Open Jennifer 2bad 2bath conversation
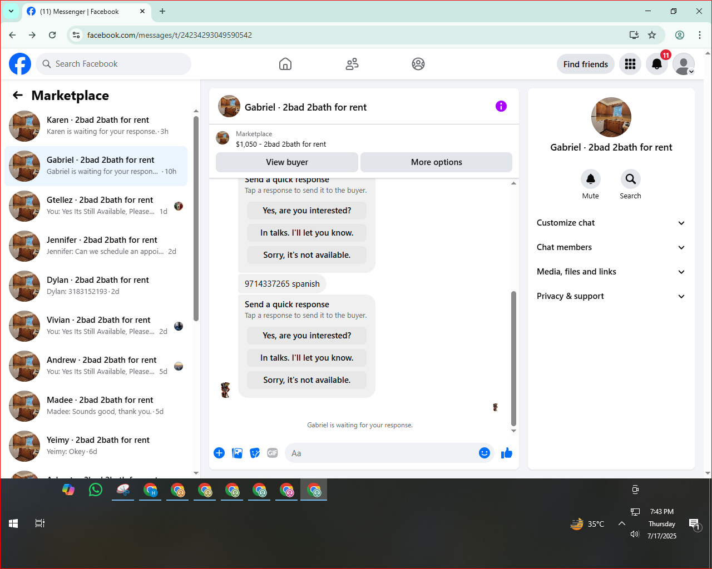Image resolution: width=712 pixels, height=569 pixels. 96,246
